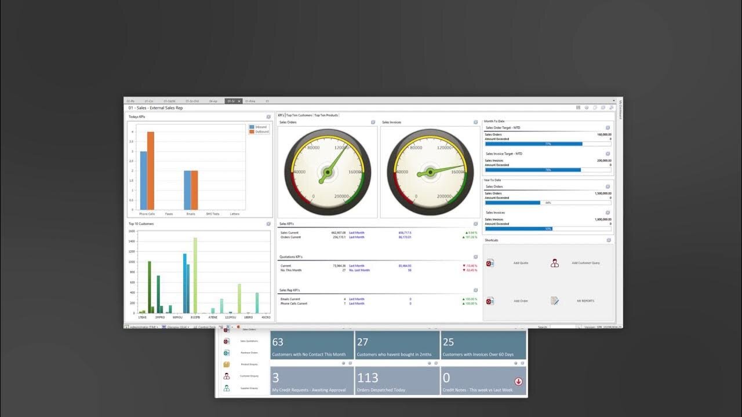The width and height of the screenshot is (742, 417).
Task: Click the Add Customer Query person icon
Action: click(x=555, y=263)
